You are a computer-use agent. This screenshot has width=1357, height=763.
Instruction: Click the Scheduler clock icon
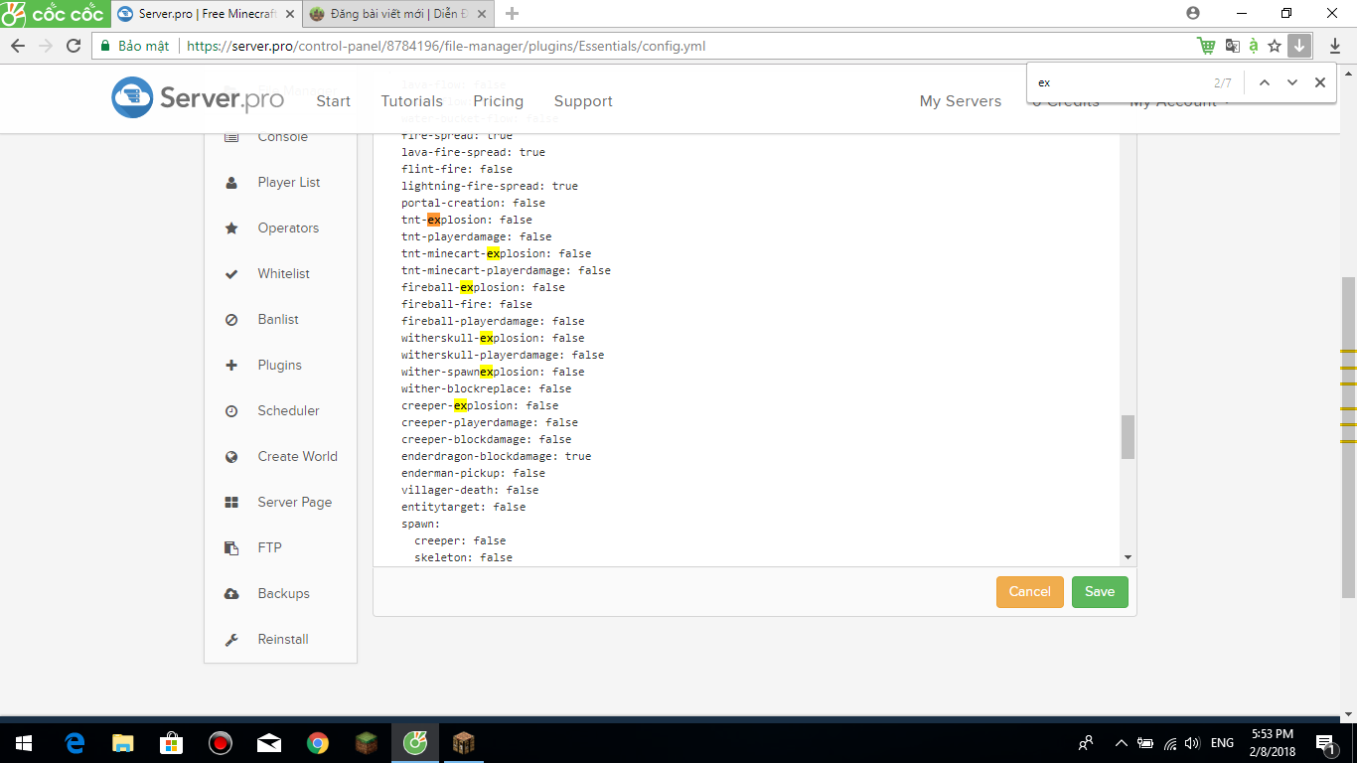231,411
